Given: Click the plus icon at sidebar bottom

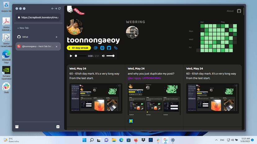Looking at the screenshot, I should coord(58,127).
